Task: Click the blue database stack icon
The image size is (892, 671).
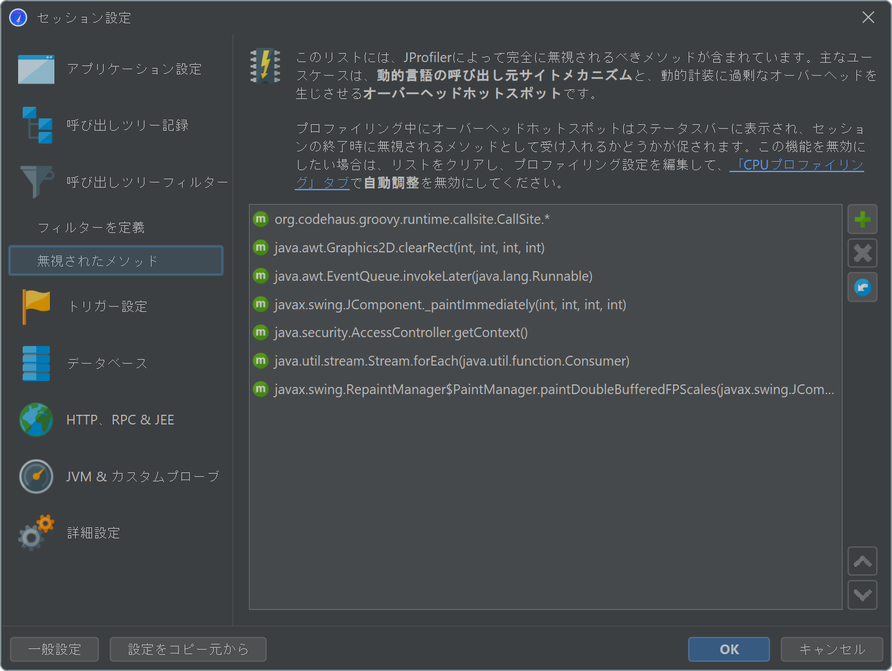Action: (36, 363)
